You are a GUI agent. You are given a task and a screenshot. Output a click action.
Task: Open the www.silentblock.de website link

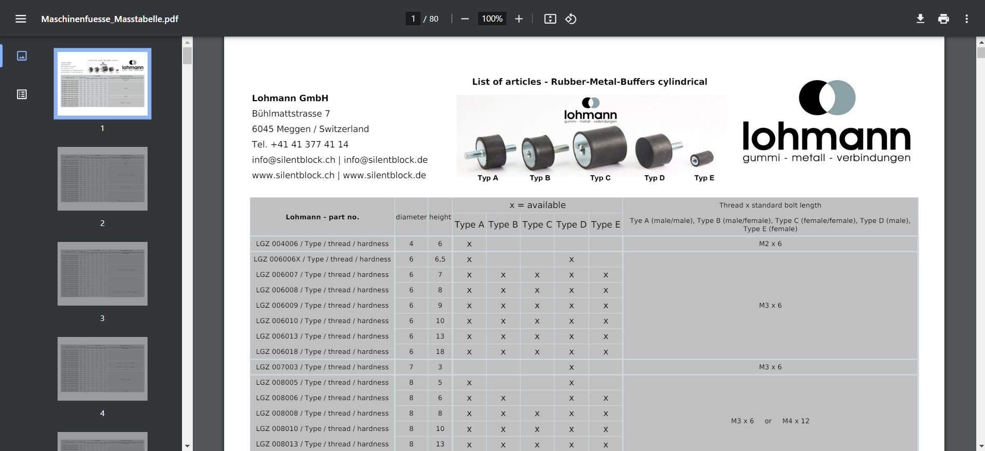pyautogui.click(x=385, y=175)
